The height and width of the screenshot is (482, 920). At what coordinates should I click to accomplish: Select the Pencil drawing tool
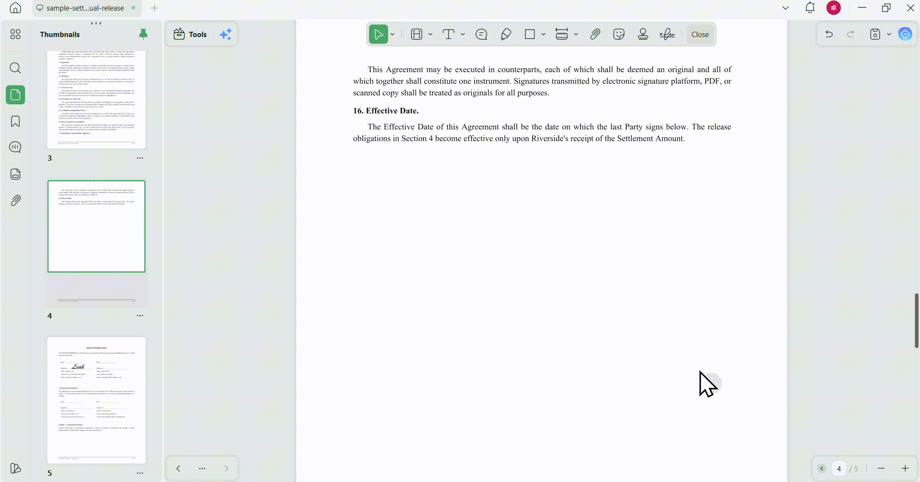506,34
